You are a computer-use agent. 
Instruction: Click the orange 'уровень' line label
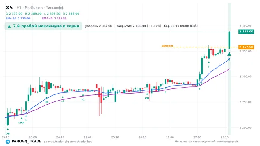pyautogui.click(x=167, y=46)
